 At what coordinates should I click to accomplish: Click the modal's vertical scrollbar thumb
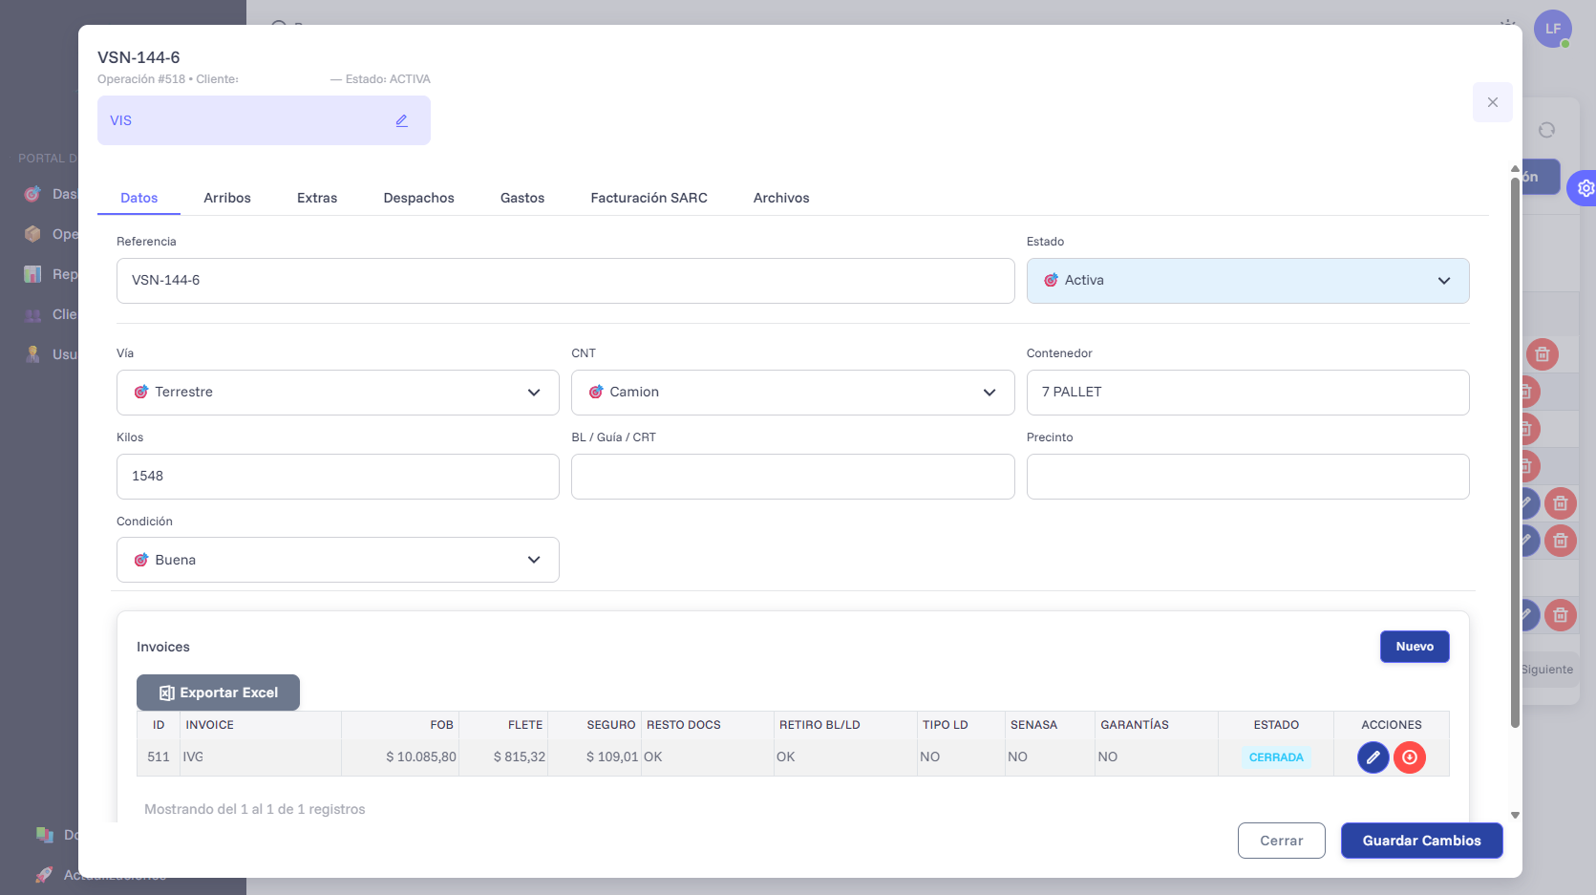1515,451
